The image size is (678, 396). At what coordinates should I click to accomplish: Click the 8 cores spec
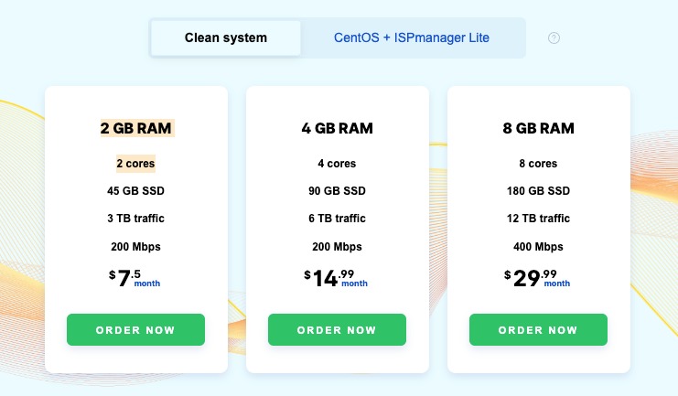coord(538,164)
